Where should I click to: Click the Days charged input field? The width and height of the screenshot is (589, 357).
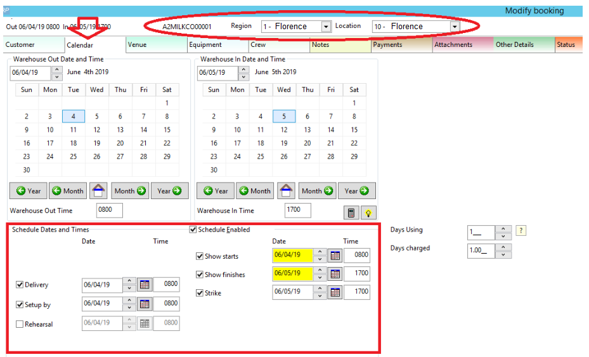481,251
